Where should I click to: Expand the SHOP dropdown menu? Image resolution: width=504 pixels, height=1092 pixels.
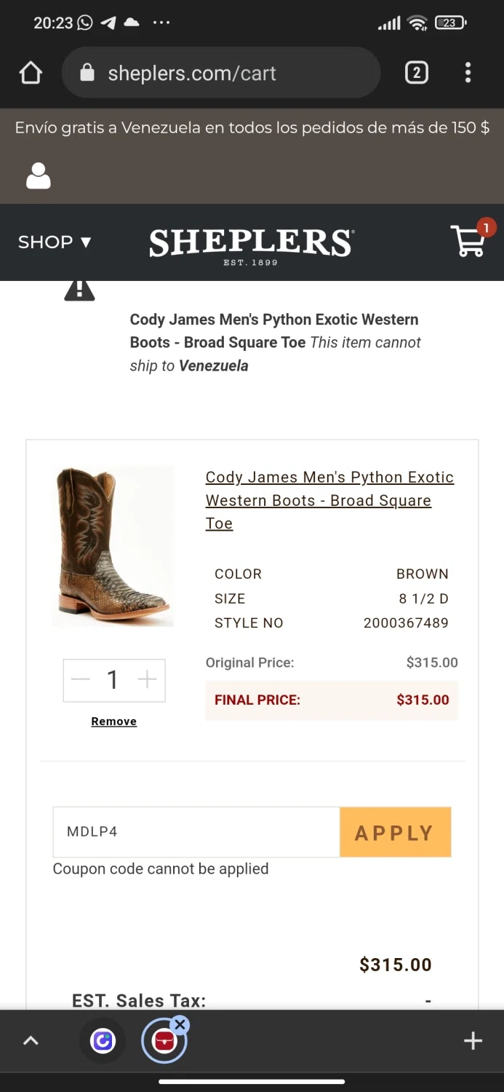click(x=55, y=242)
